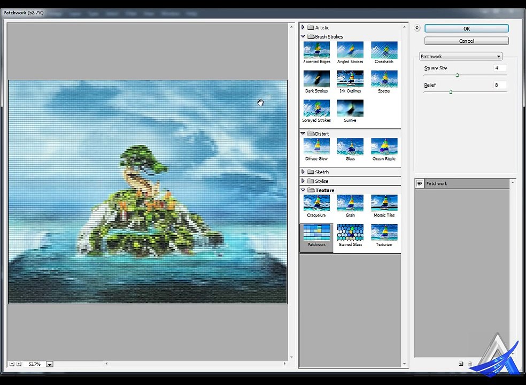Select the Mosaic Tiles texture thumbnail
This screenshot has width=526, height=385.
[384, 203]
